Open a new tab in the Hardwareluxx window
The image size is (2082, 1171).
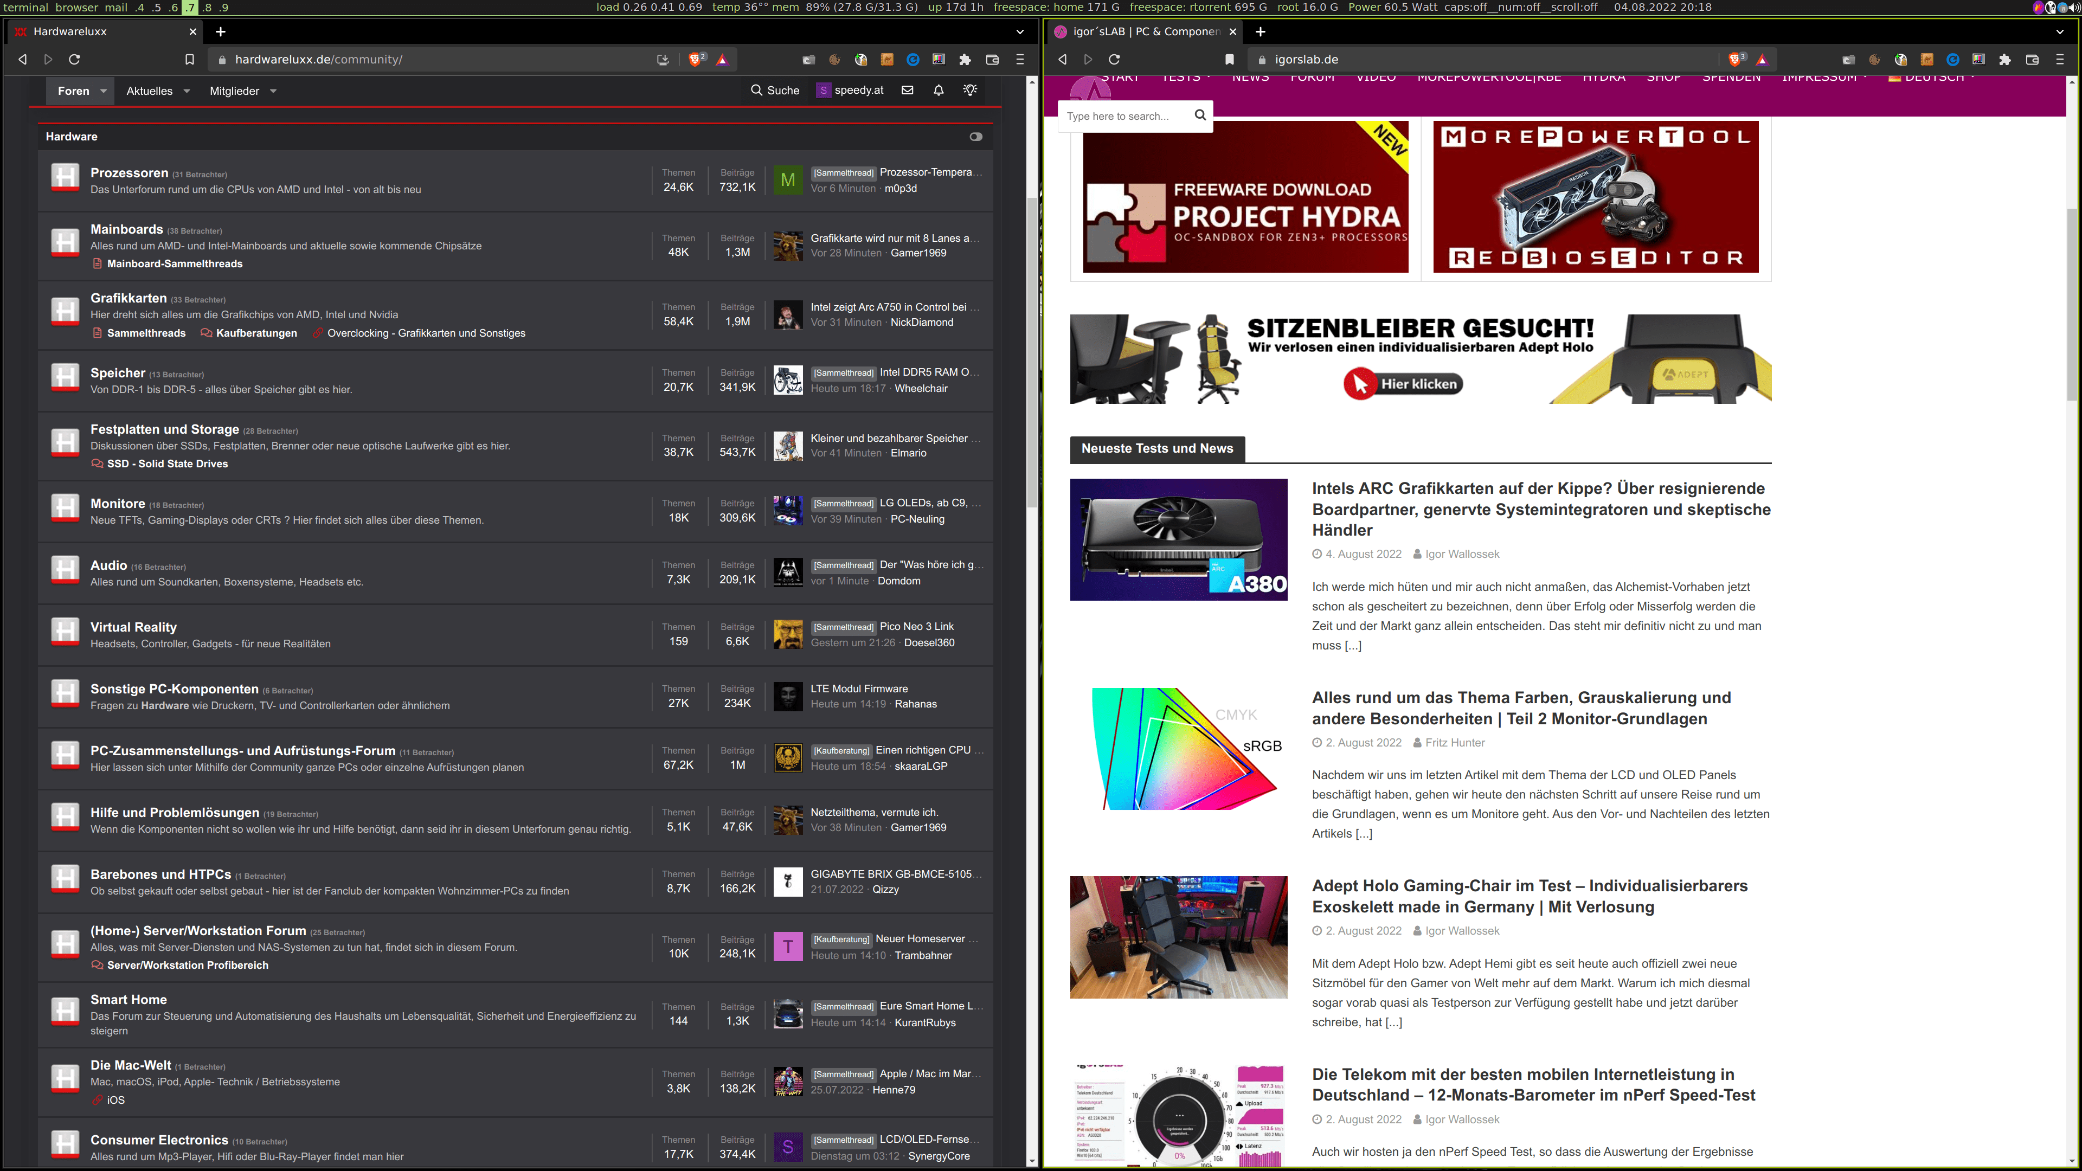click(x=221, y=31)
